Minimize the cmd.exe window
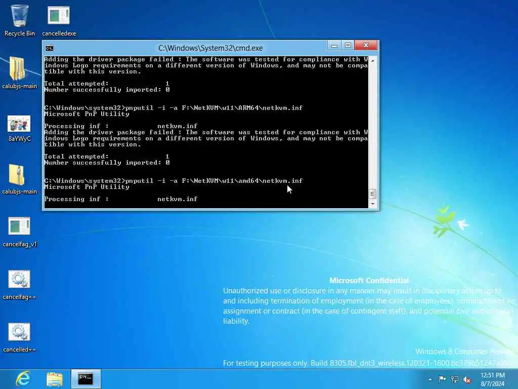 334,45
